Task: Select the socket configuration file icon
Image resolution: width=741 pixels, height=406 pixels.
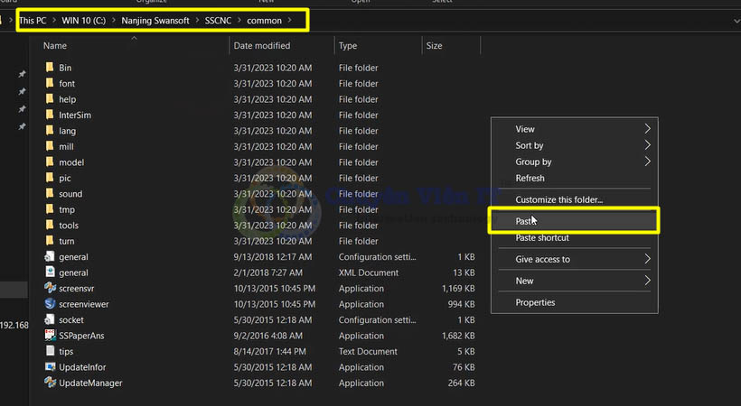Action: 50,319
